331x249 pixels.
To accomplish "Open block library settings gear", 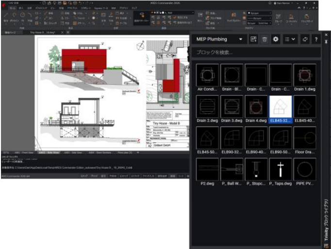I will (276, 39).
